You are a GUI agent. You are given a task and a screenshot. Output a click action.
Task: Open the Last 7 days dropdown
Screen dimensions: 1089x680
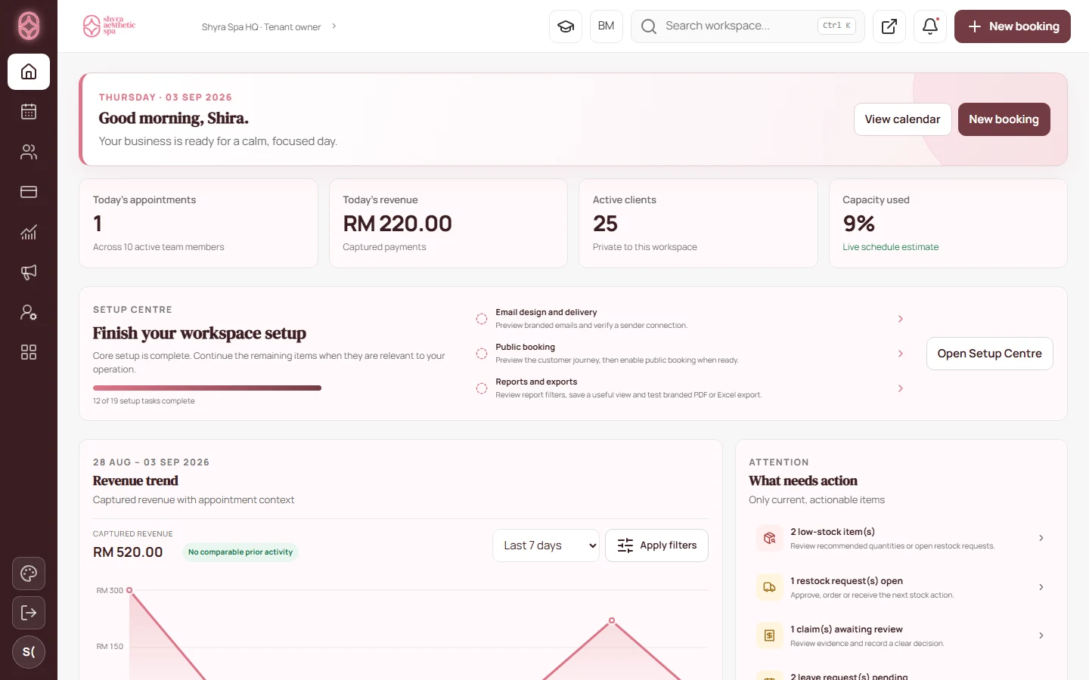click(546, 546)
